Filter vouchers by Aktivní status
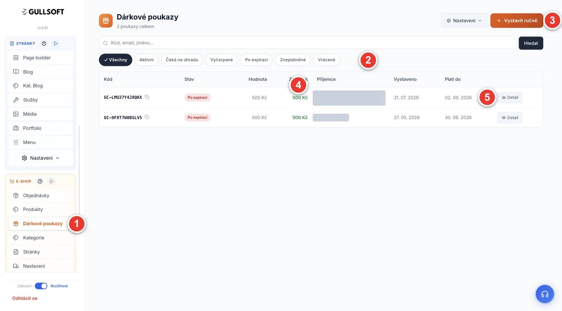The width and height of the screenshot is (562, 311). 147,60
